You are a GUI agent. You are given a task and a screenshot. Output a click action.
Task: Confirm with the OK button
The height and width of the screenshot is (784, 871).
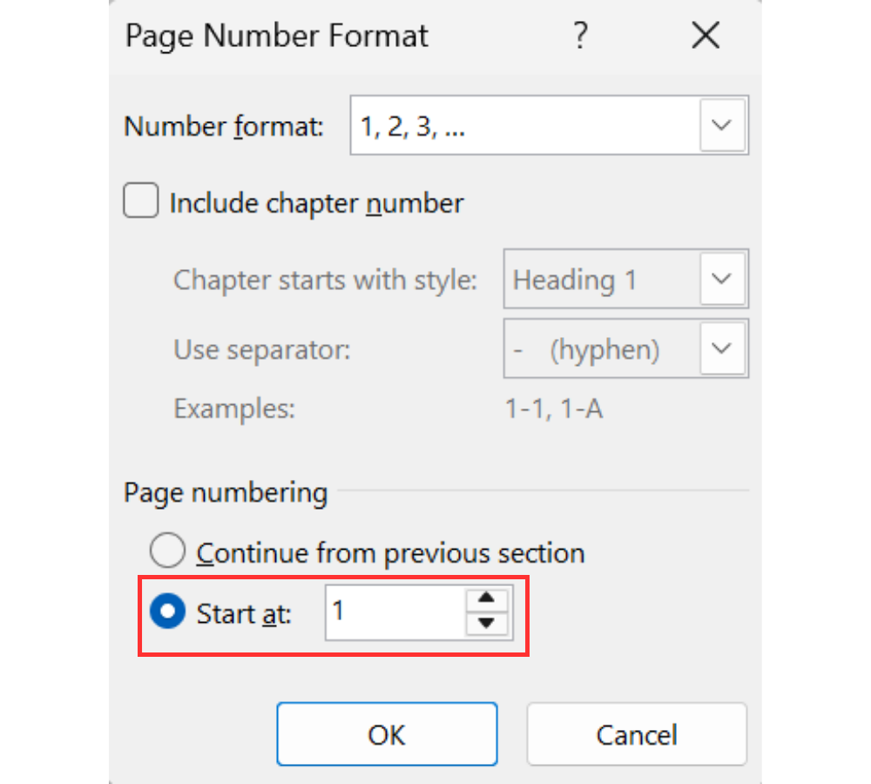point(387,734)
